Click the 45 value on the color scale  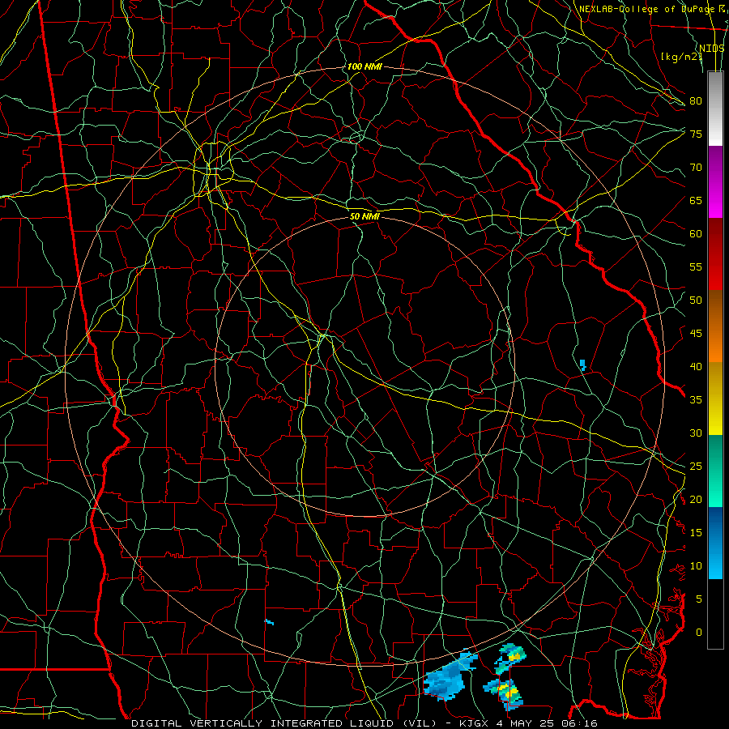tap(696, 334)
